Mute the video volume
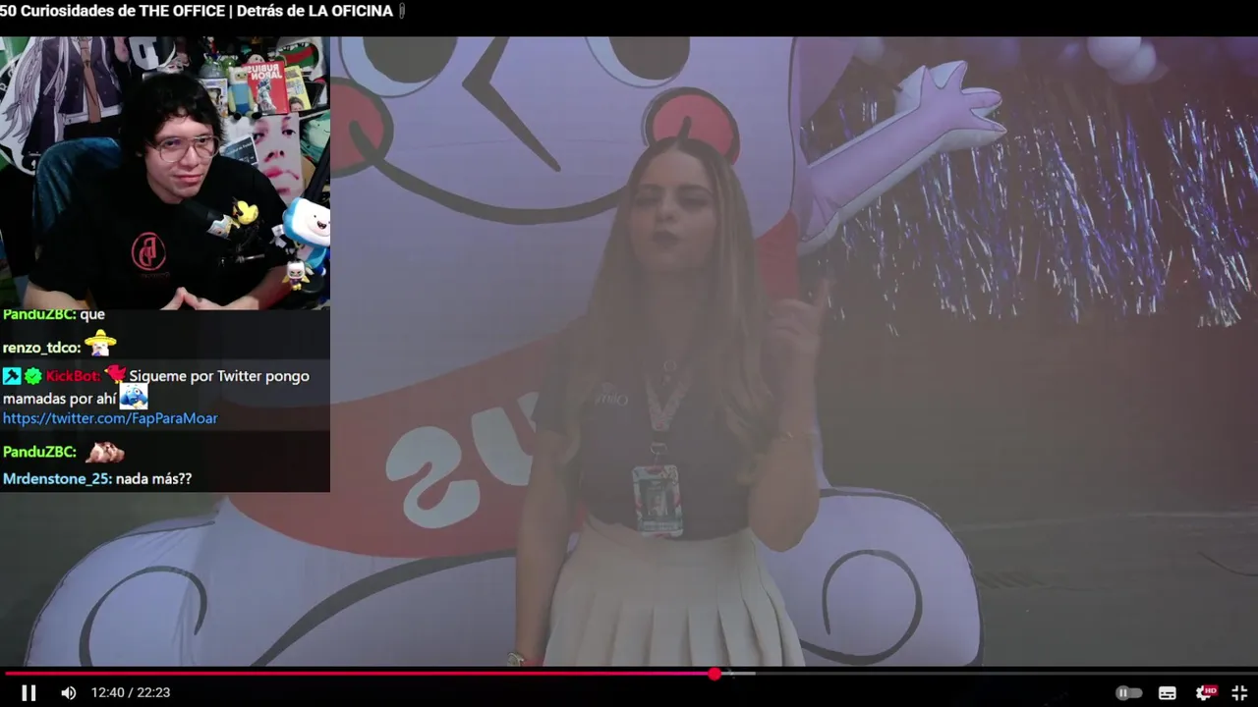This screenshot has height=707, width=1258. pos(68,693)
